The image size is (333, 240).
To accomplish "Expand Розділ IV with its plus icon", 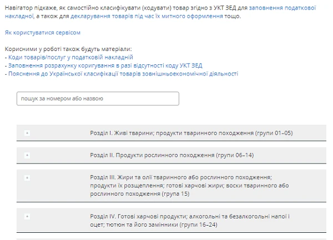I will click(x=27, y=216).
